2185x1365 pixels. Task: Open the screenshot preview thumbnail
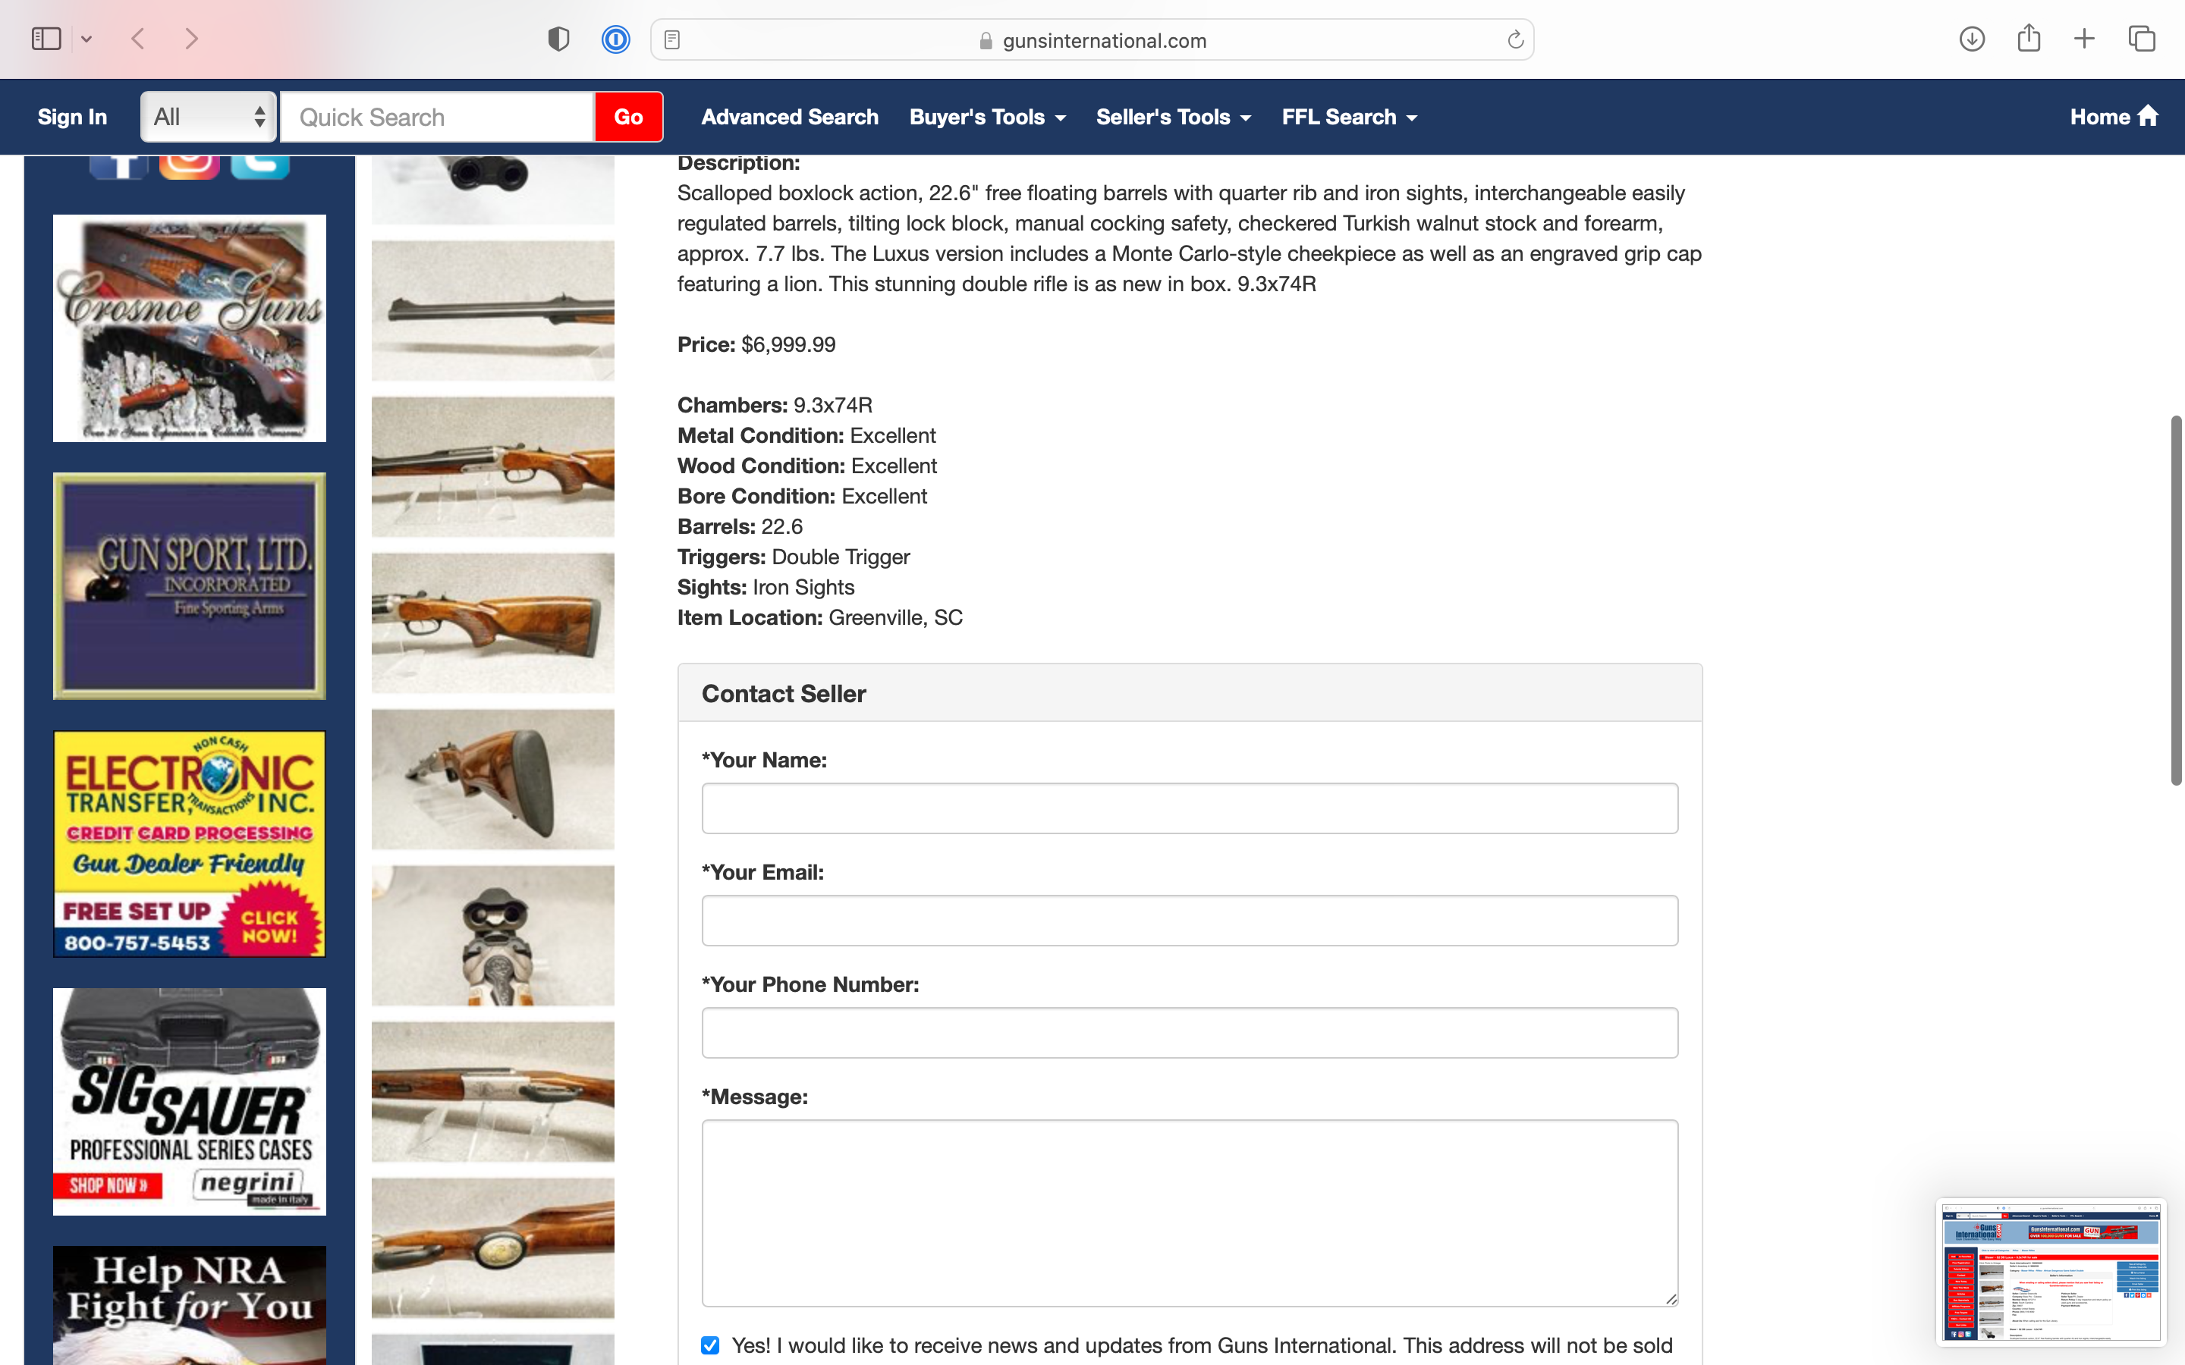[x=2051, y=1271]
